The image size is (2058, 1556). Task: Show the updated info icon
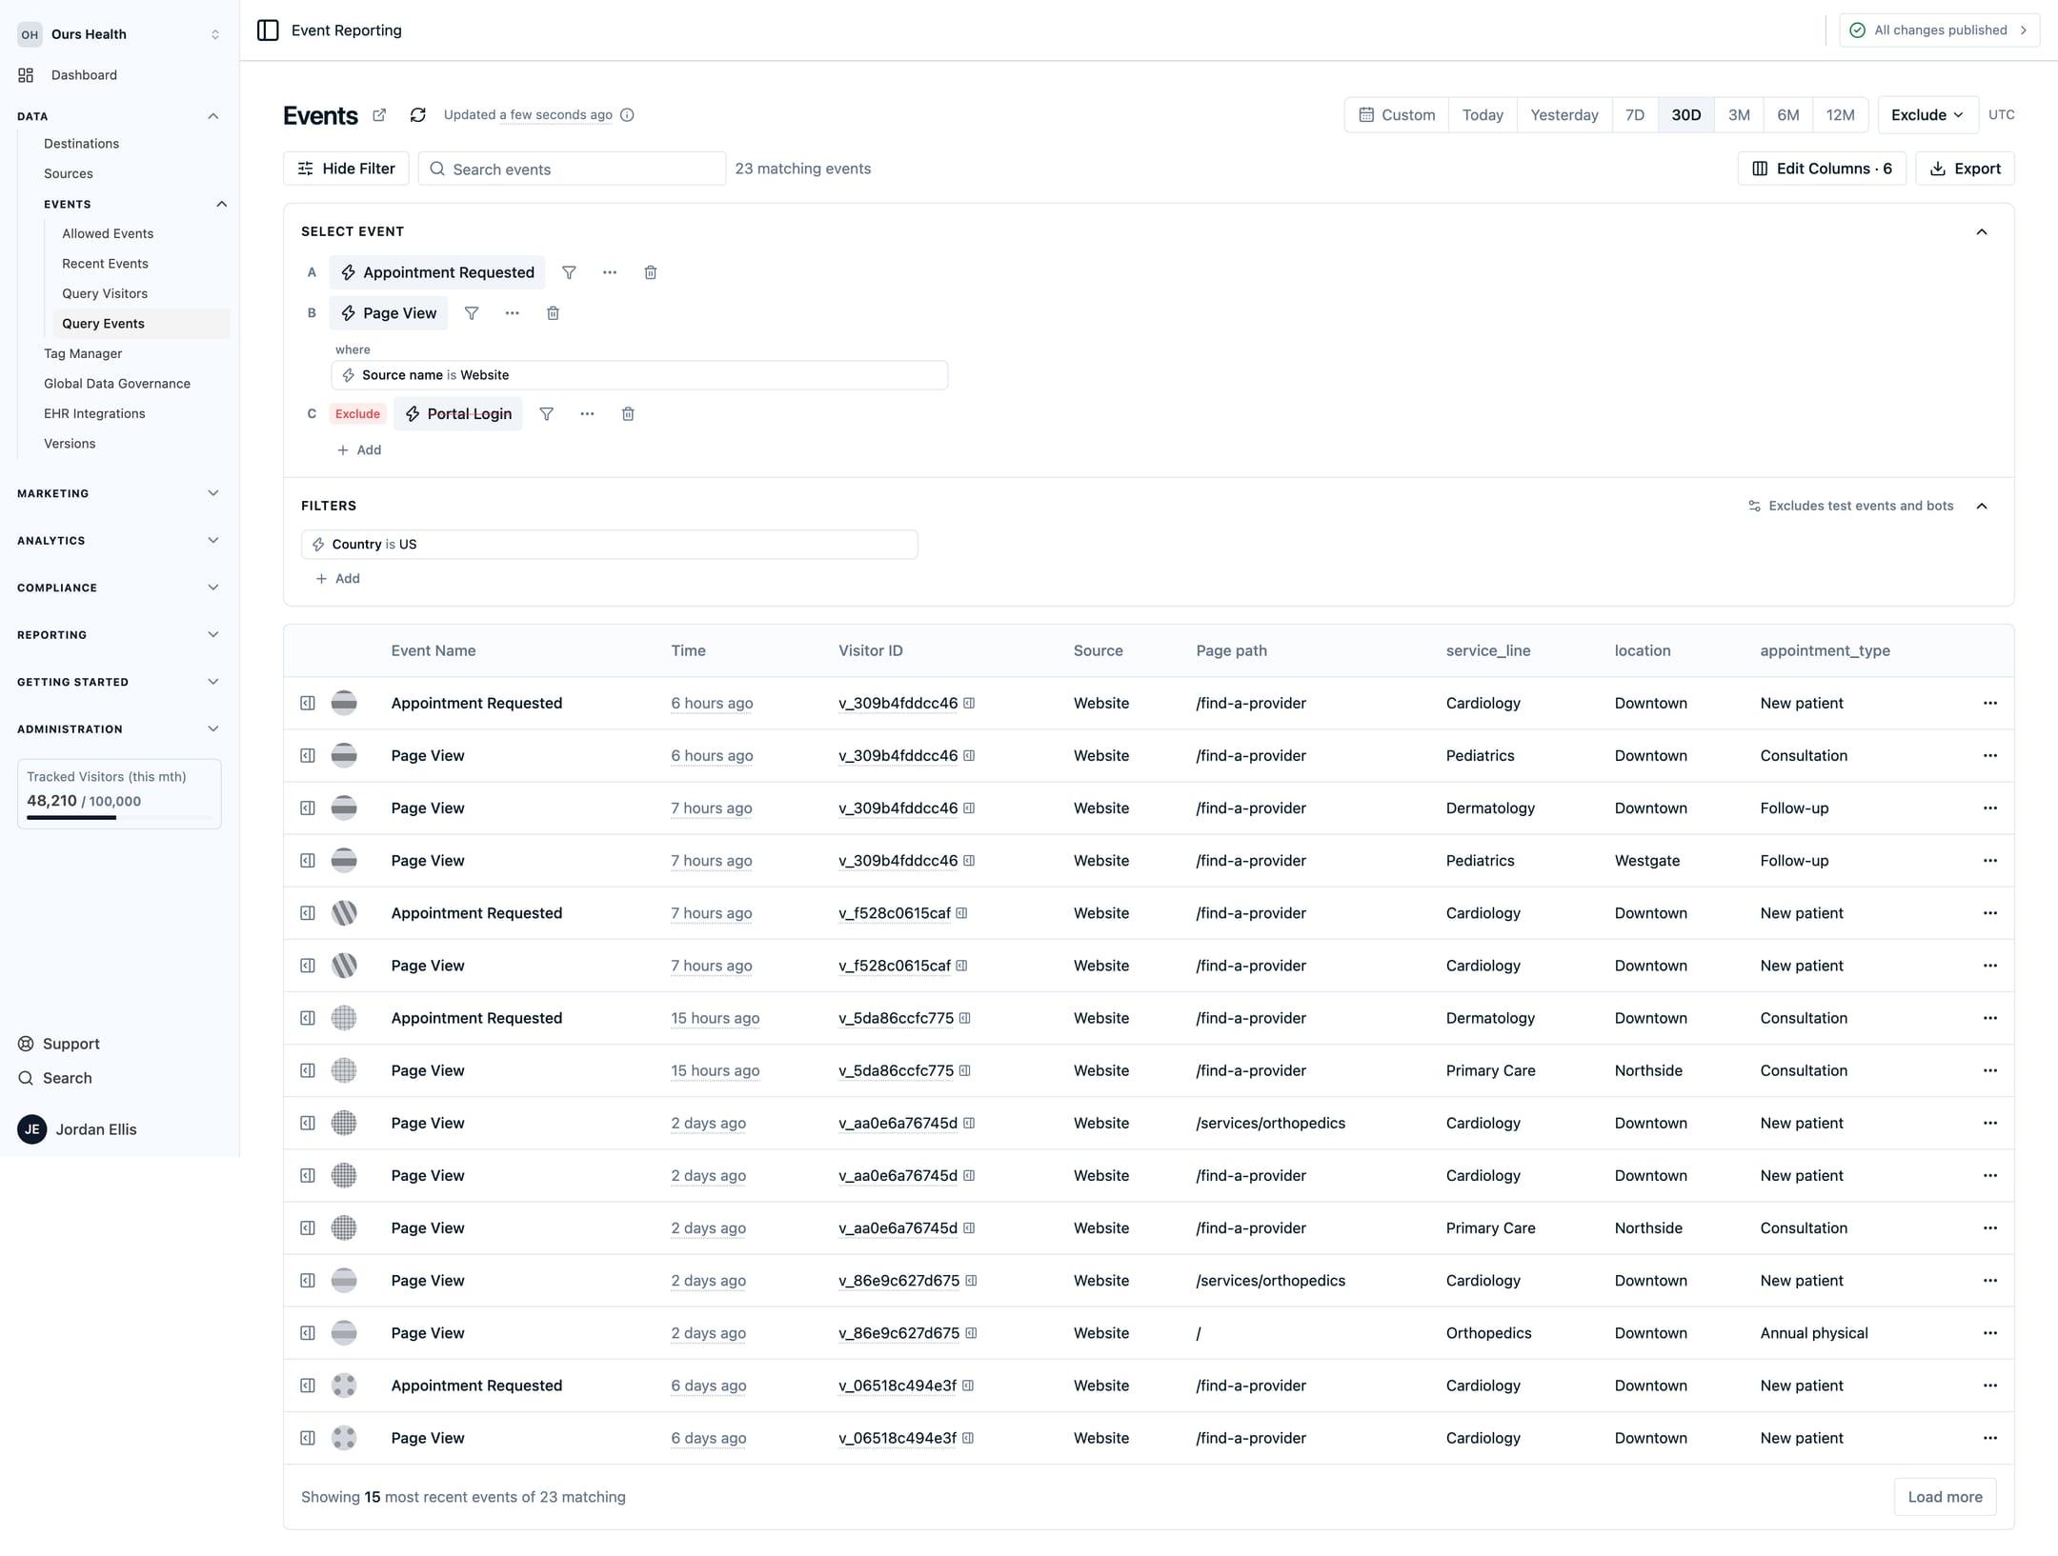(x=627, y=115)
